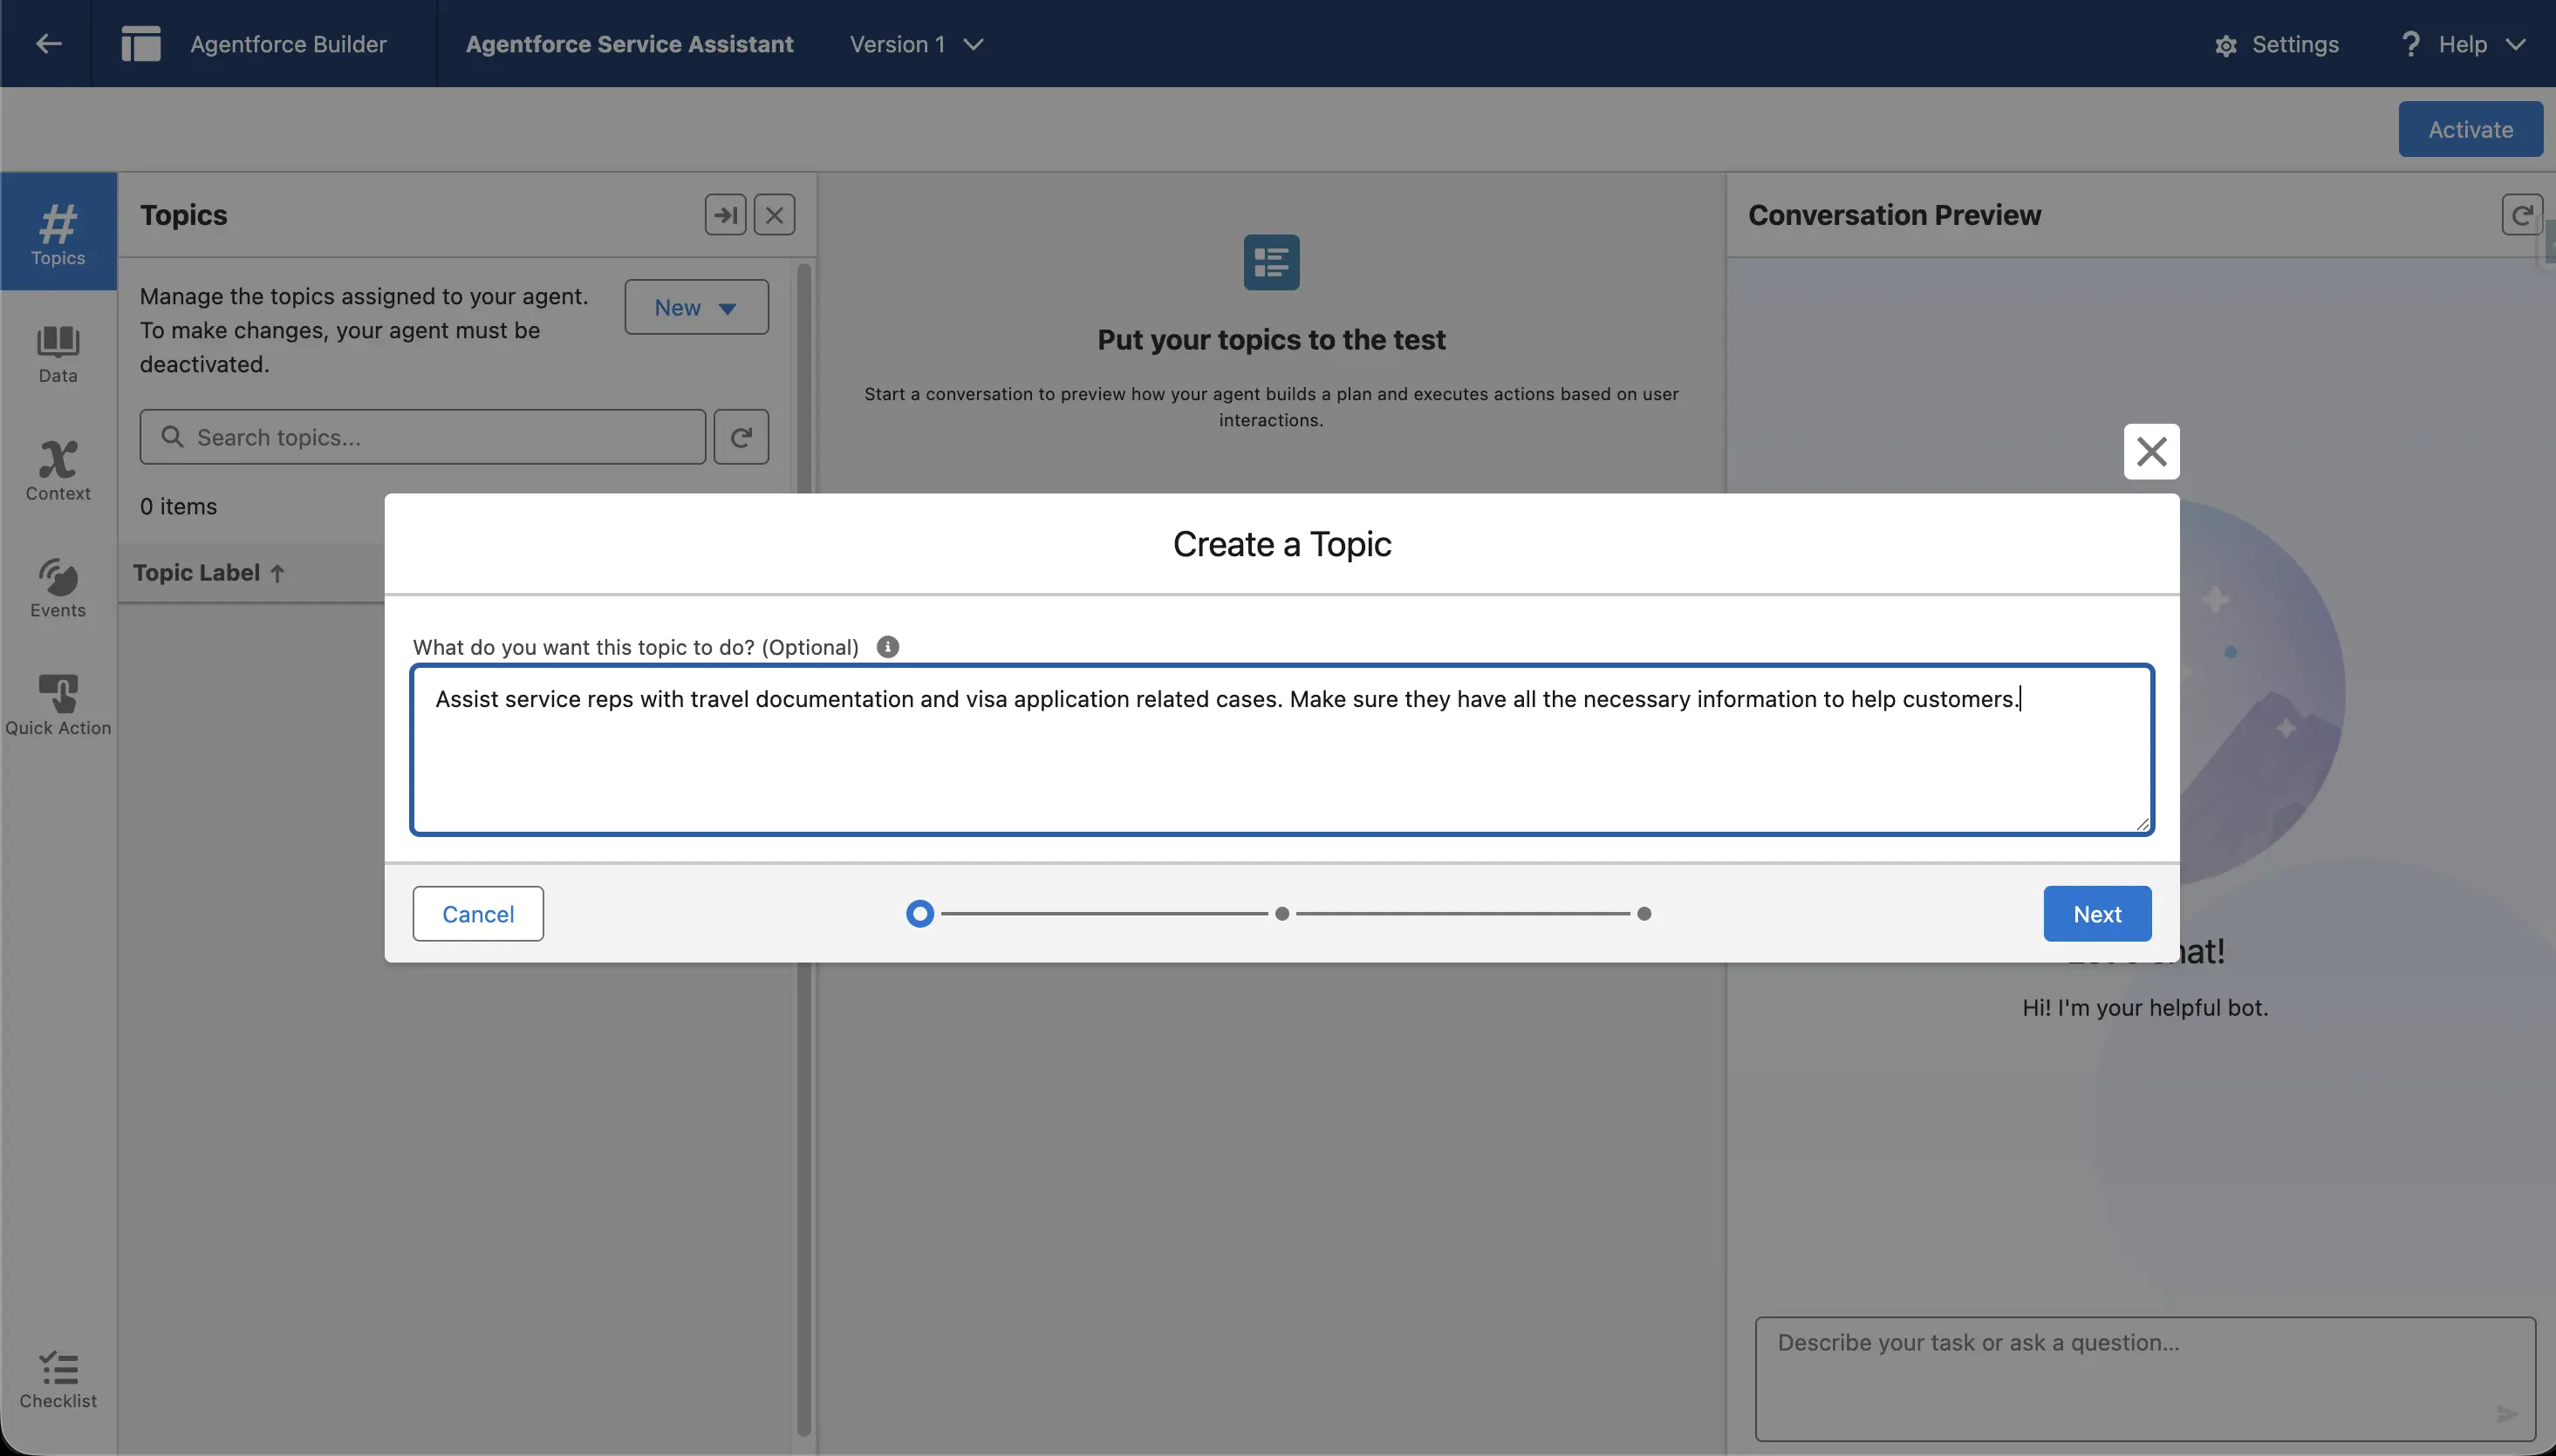The height and width of the screenshot is (1456, 2556).
Task: Open the Topics panel in the sidebar
Action: click(x=57, y=232)
